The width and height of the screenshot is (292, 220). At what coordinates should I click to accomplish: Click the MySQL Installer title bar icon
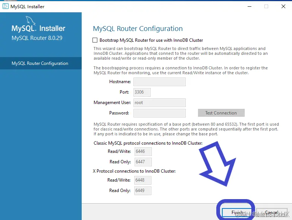pos(5,6)
